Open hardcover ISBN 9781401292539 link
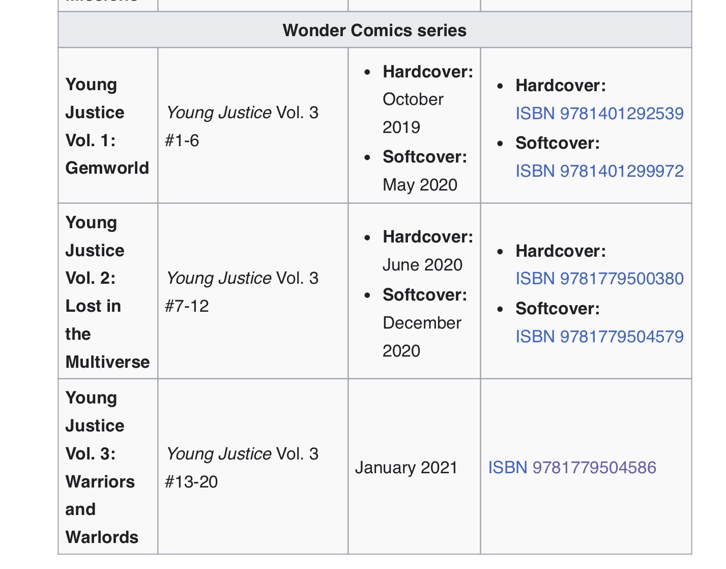This screenshot has height=569, width=726. point(599,113)
